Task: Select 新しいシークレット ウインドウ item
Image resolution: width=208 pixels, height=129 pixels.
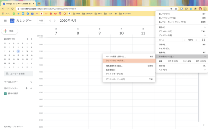Action: point(182,22)
